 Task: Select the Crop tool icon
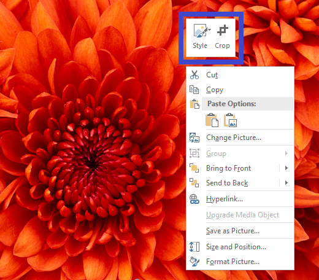coord(223,30)
